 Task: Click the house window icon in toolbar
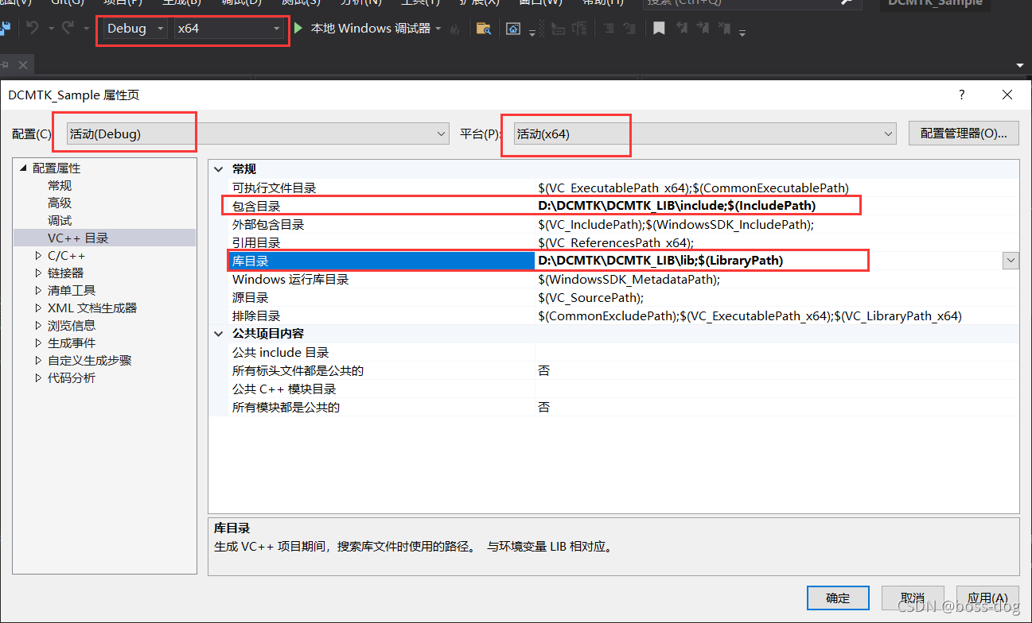tap(514, 29)
